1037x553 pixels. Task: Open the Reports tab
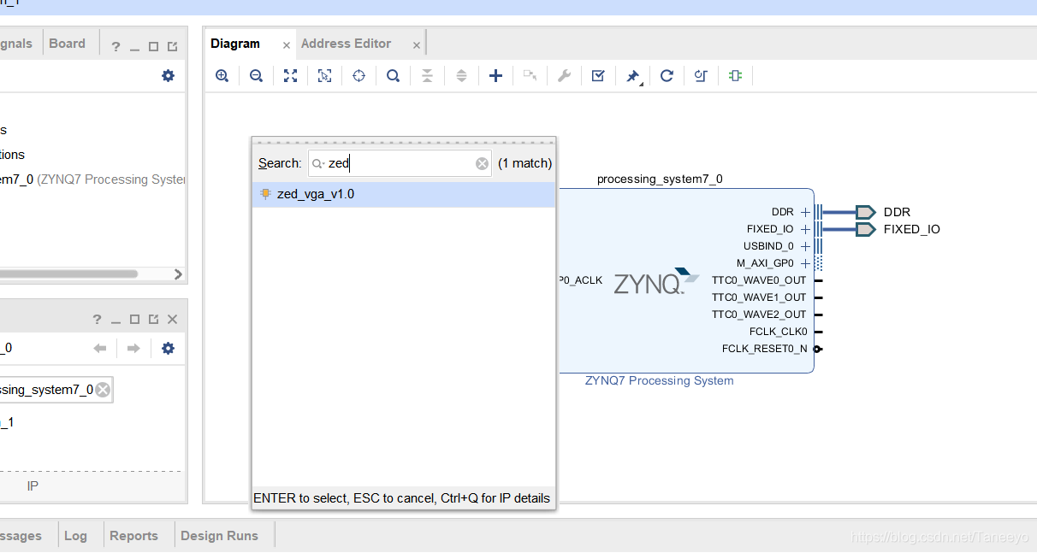[x=133, y=535]
